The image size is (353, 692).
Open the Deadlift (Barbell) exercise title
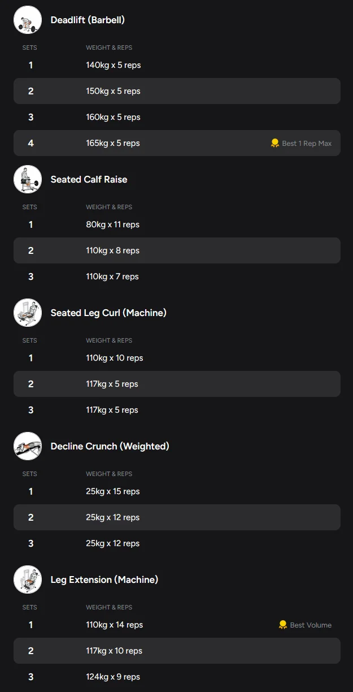coord(88,20)
